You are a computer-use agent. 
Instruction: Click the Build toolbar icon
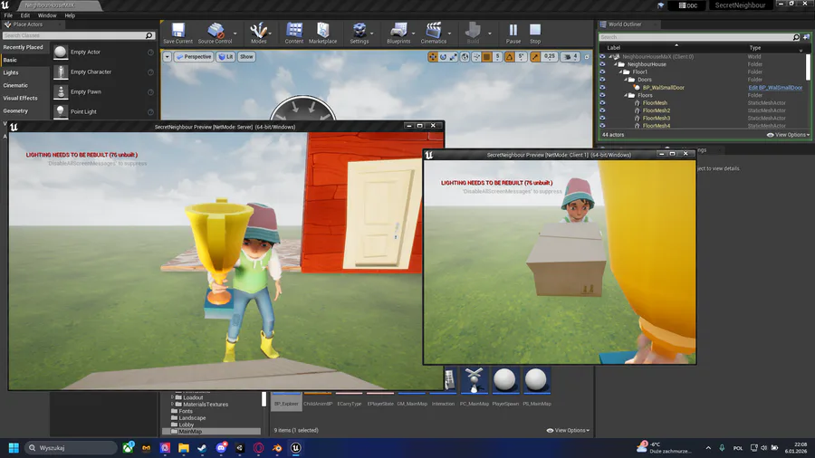pos(473,33)
